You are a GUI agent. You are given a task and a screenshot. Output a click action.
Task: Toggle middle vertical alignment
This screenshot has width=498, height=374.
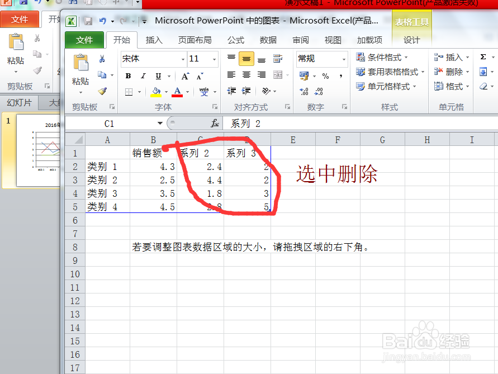click(x=246, y=59)
